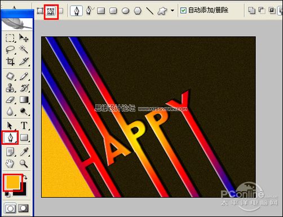This screenshot has width=283, height=217.
Task: Select the Path Selection tool
Action: pyautogui.click(x=10, y=126)
